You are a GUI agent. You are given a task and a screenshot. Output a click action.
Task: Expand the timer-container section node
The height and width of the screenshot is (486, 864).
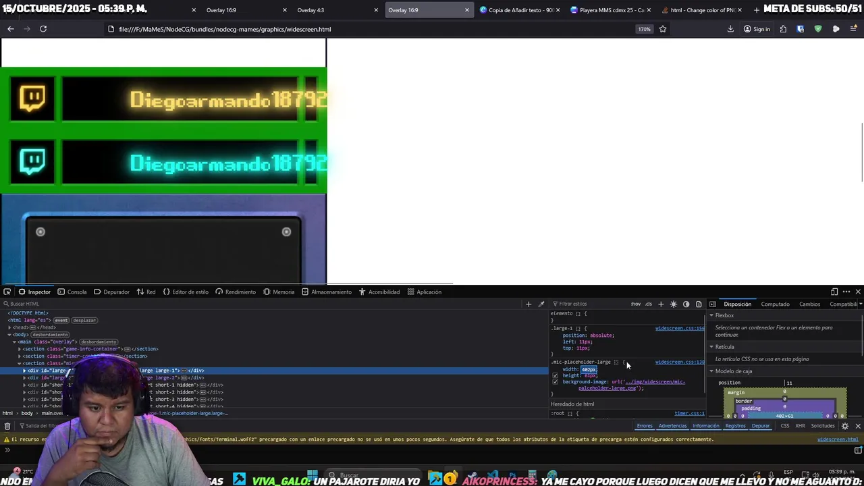(x=19, y=356)
